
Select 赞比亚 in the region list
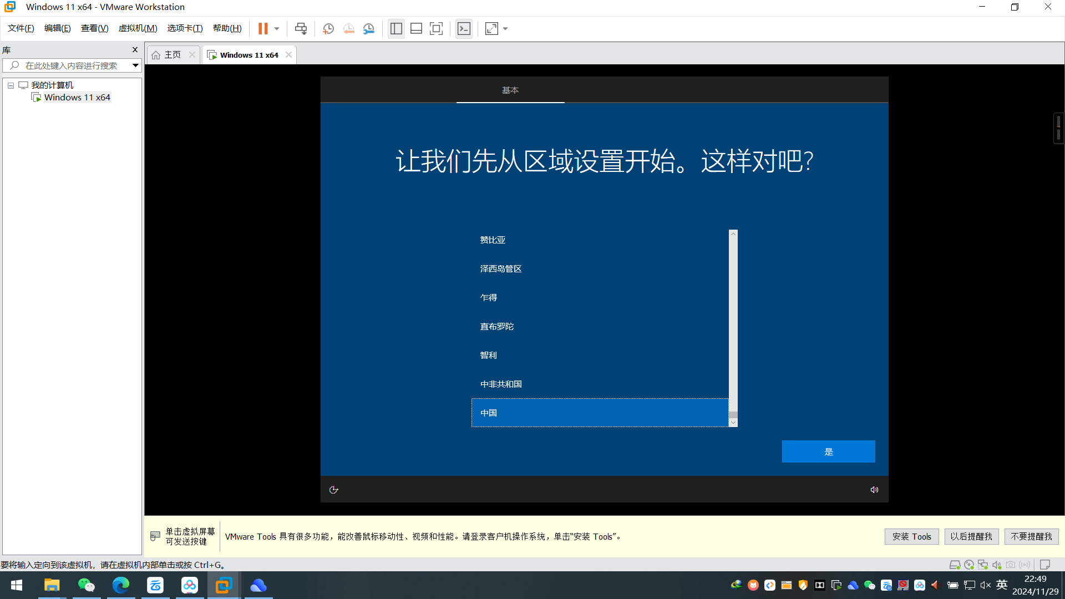[600, 240]
